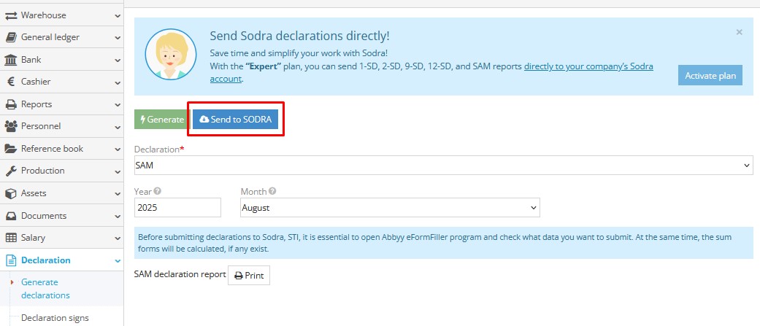760x326 pixels.
Task: Click the Warehouse arrows icon in sidebar
Action: pos(11,15)
